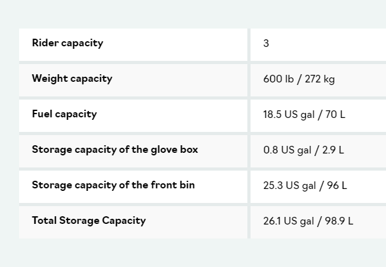386x267 pixels.
Task: Click the Rider capacity label
Action: coord(67,43)
